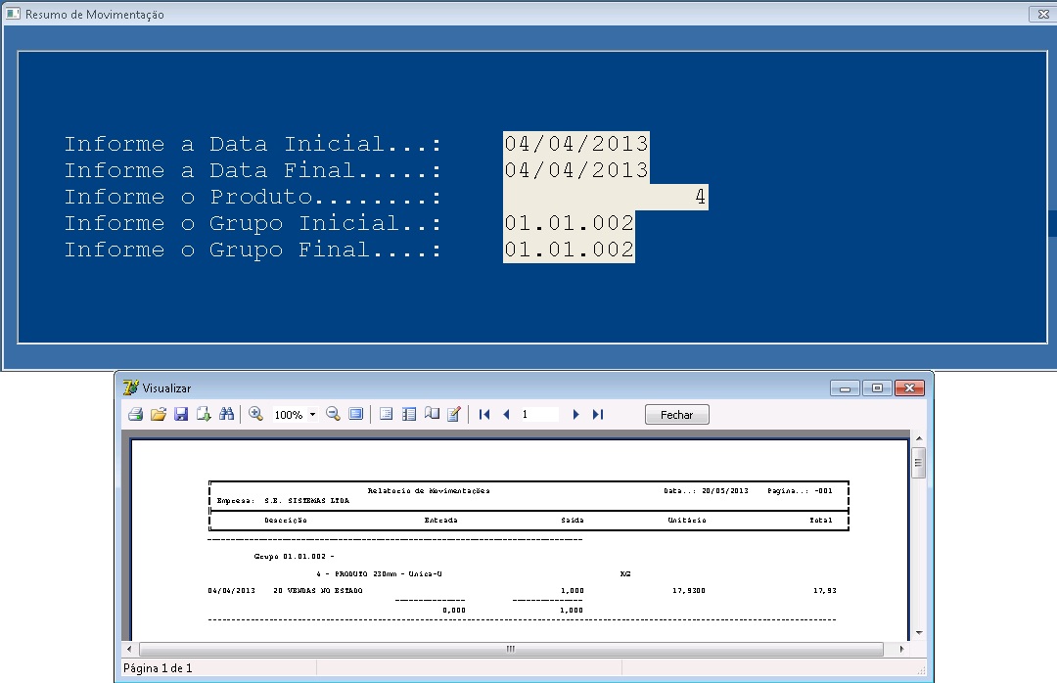Viewport: 1057px width, 683px height.
Task: Select the Produto field containing 4
Action: 605,197
